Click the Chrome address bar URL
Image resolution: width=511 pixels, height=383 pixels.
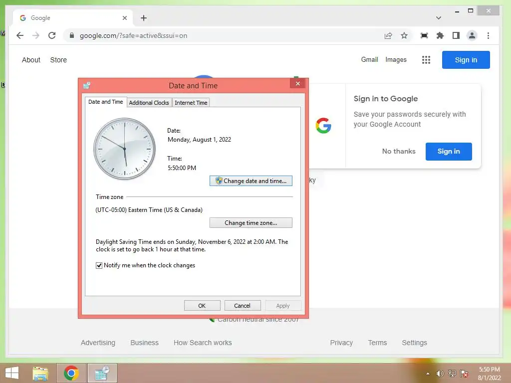click(x=134, y=35)
